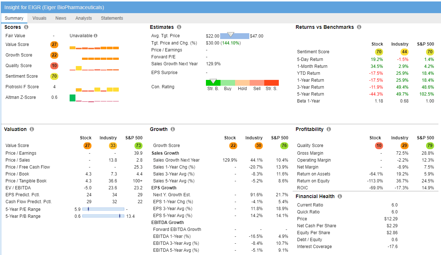Screen dimensions: 441x255
Task: Click the 5-Year P/E Range bar
Action: (103, 209)
